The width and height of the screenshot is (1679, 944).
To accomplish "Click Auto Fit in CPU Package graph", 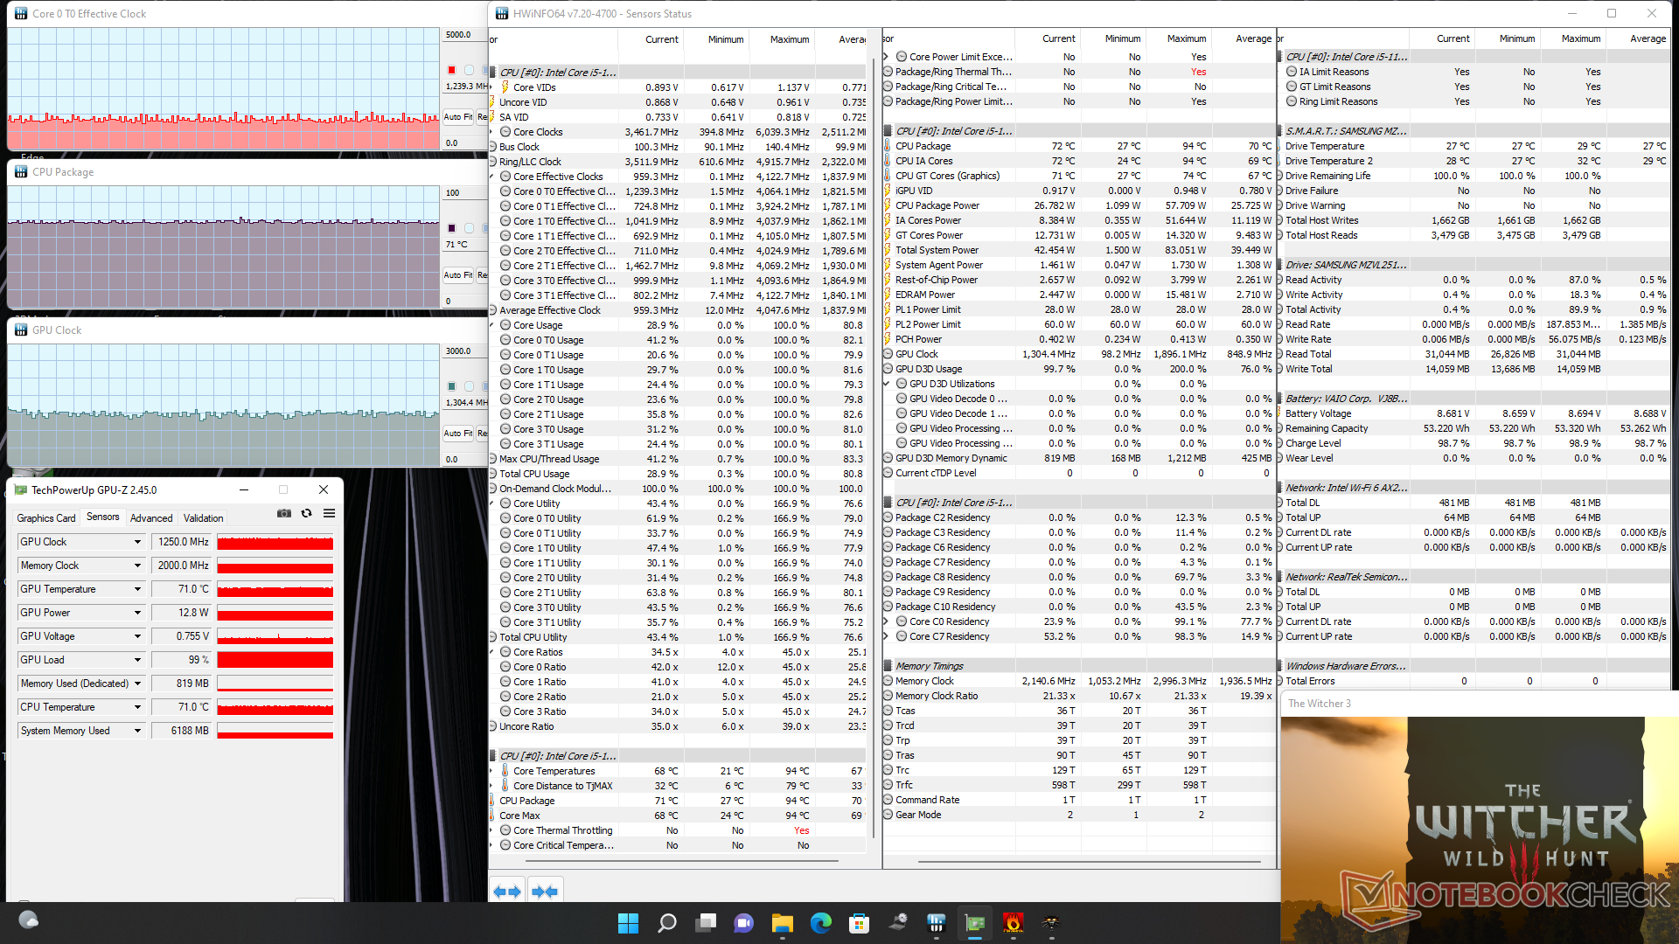I will pyautogui.click(x=457, y=274).
